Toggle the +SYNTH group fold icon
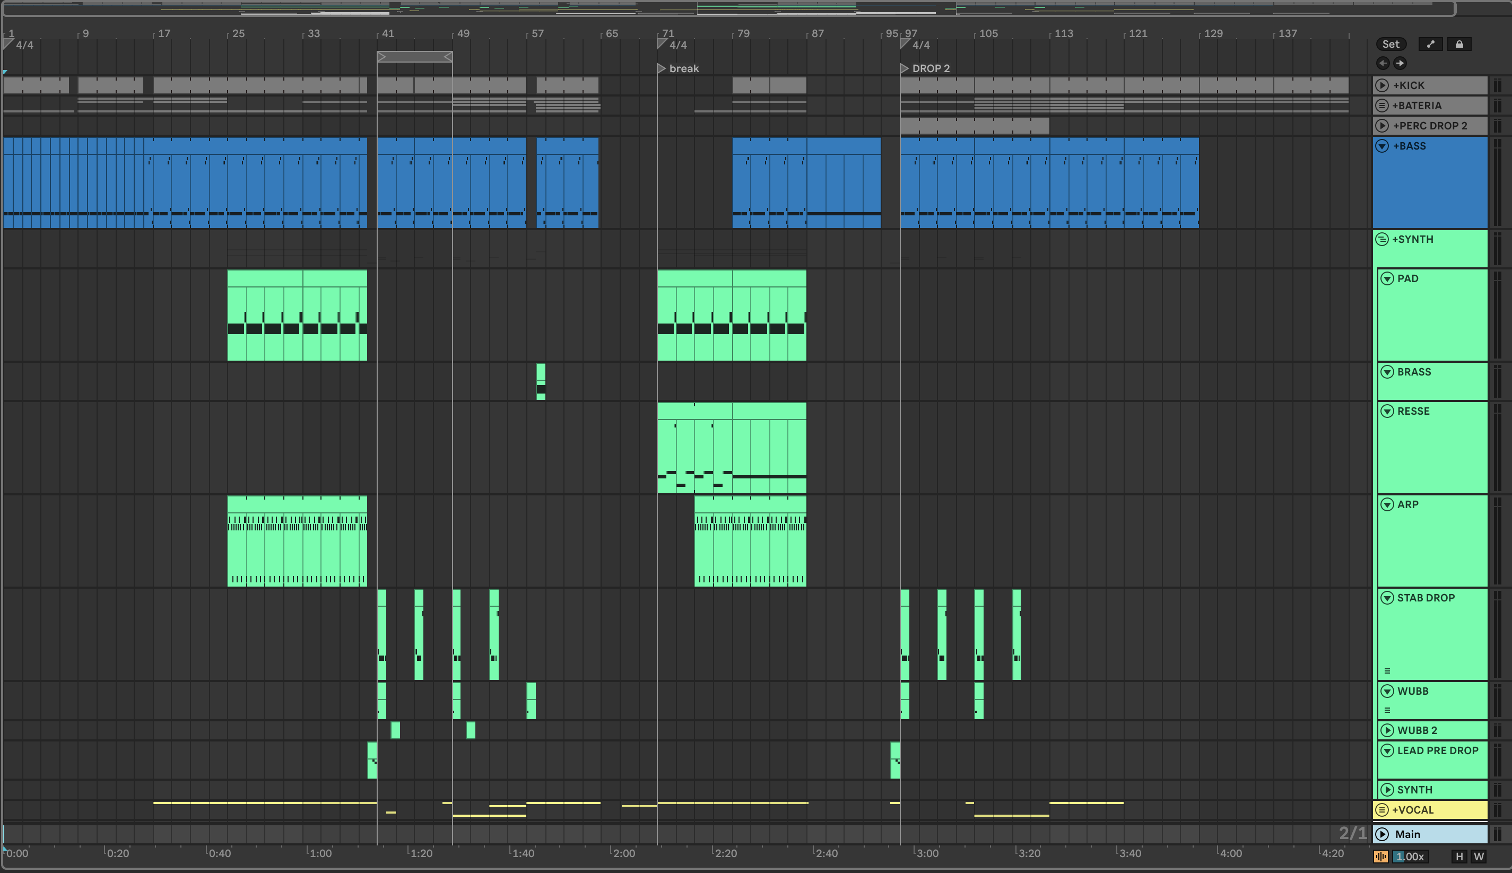1512x873 pixels. (x=1382, y=239)
